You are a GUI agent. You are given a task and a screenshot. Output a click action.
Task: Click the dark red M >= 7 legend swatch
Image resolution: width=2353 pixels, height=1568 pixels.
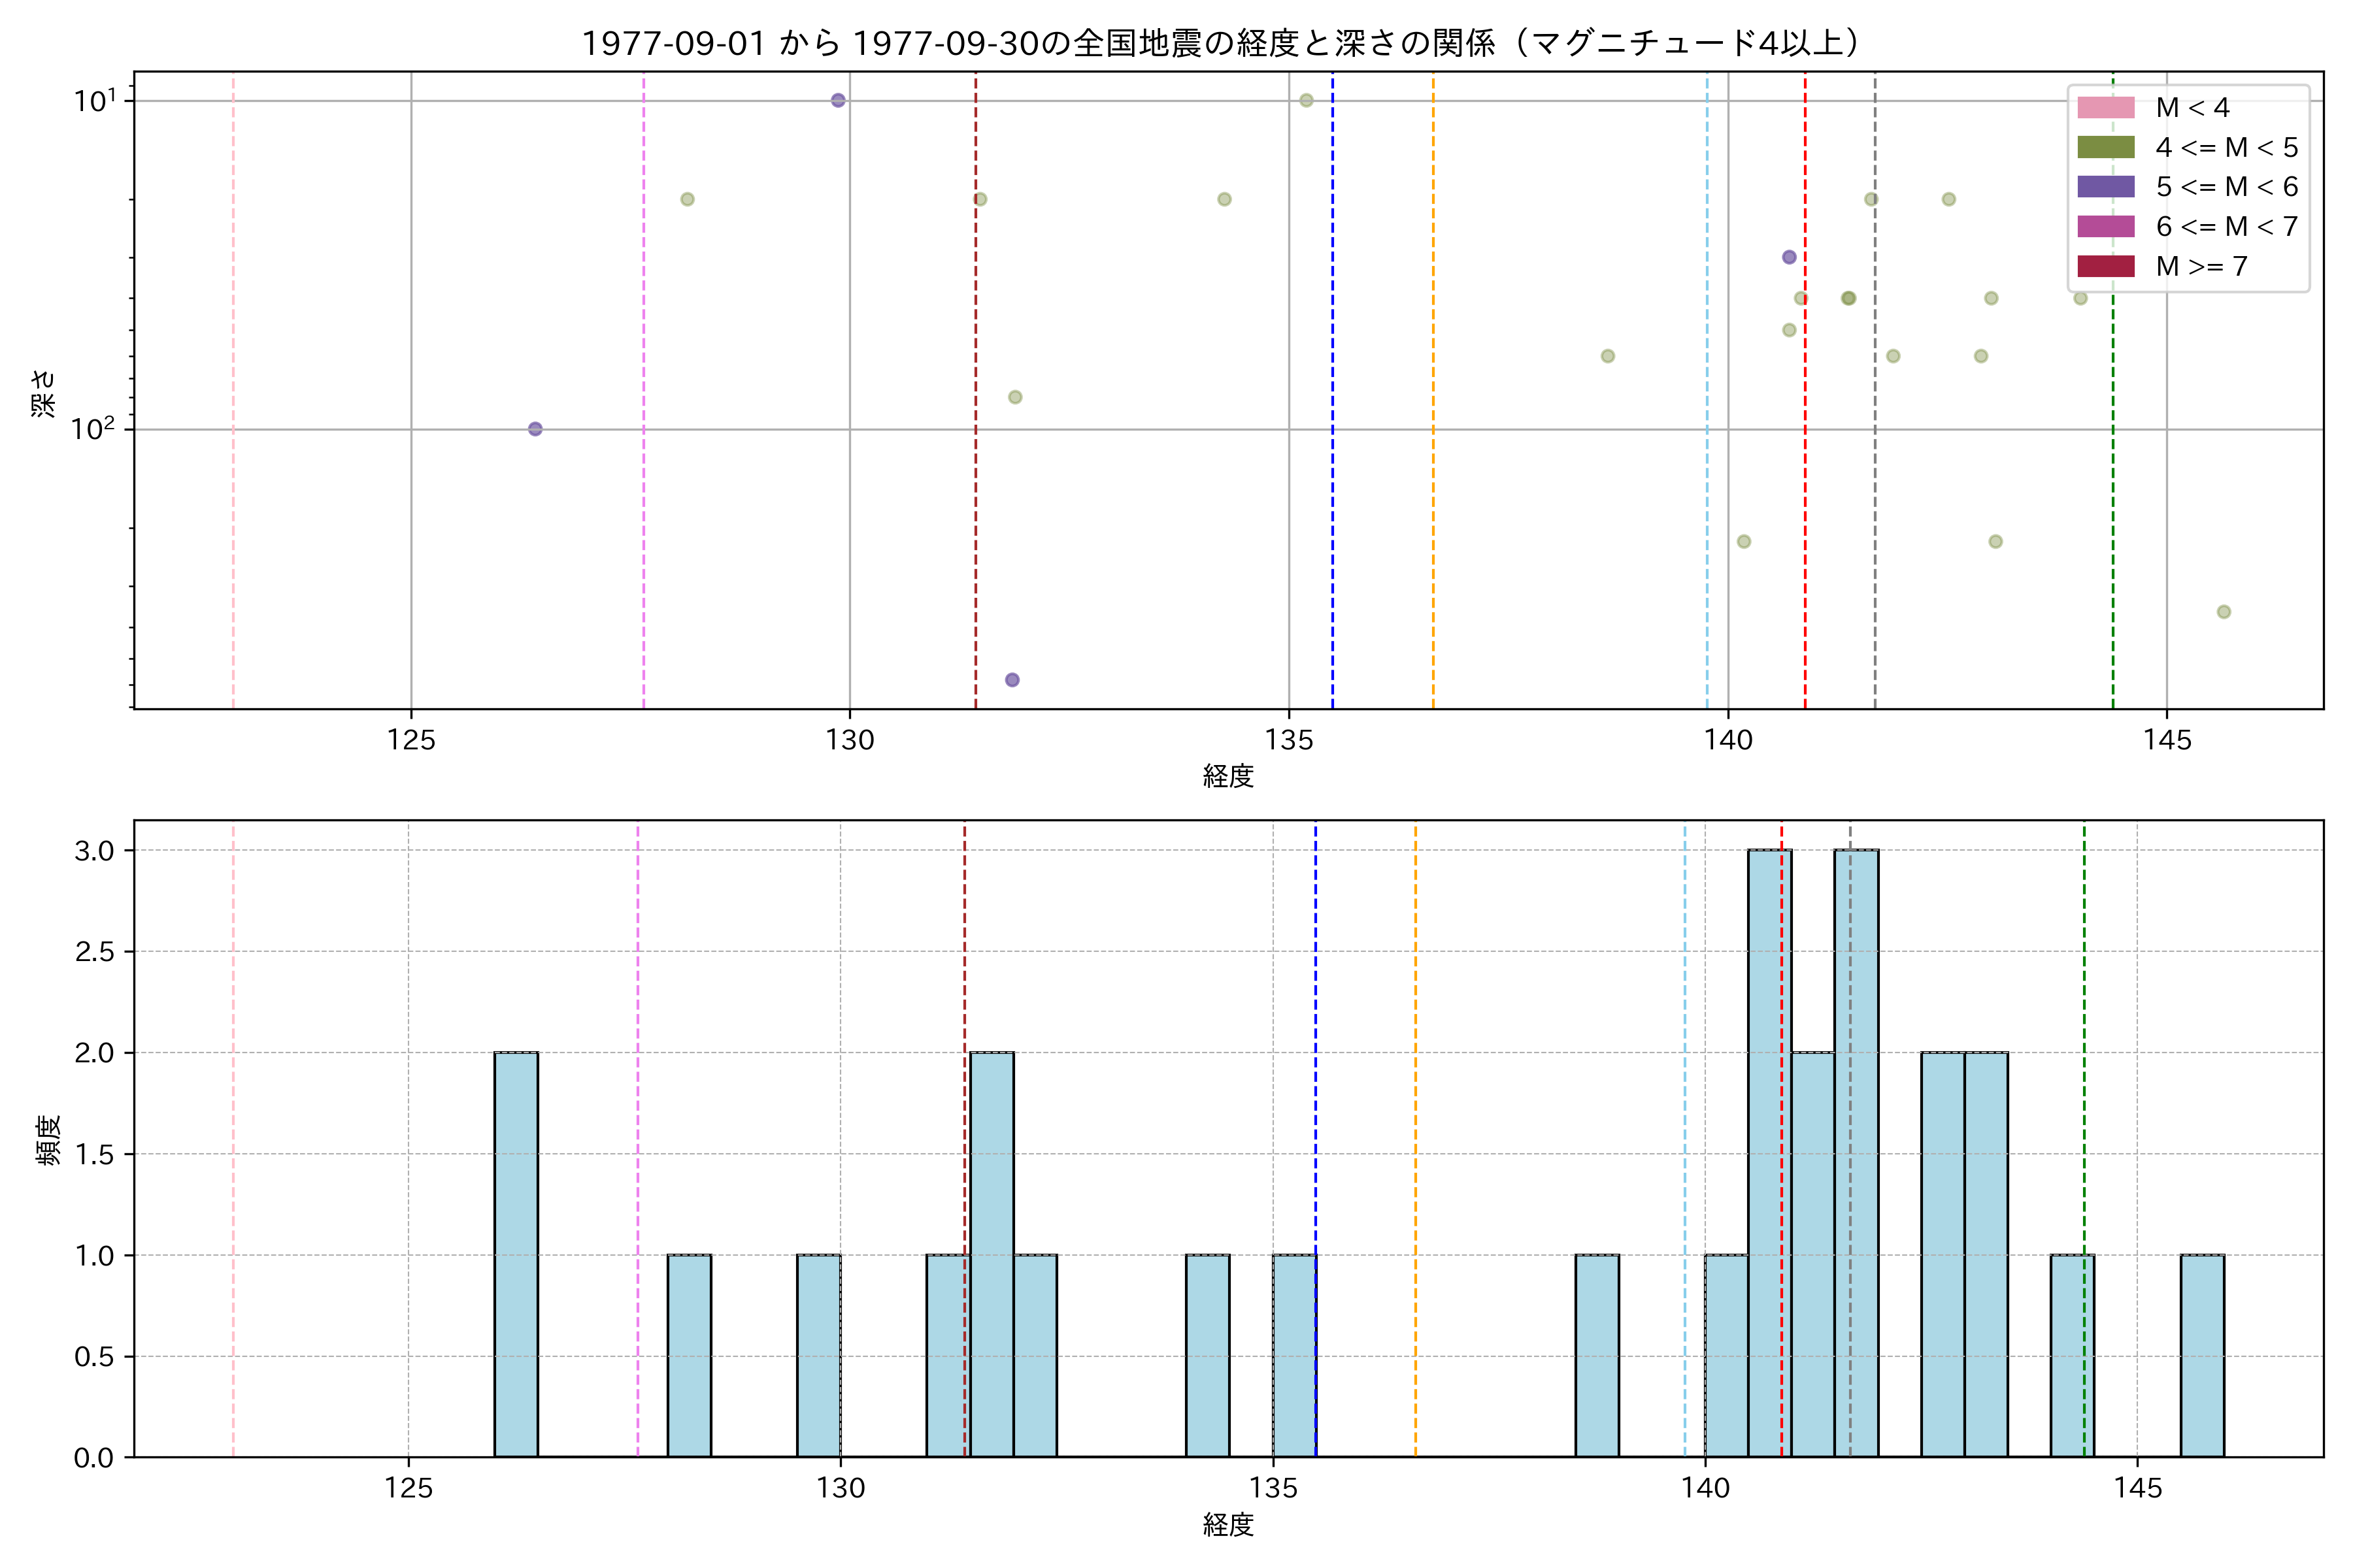tap(2105, 266)
